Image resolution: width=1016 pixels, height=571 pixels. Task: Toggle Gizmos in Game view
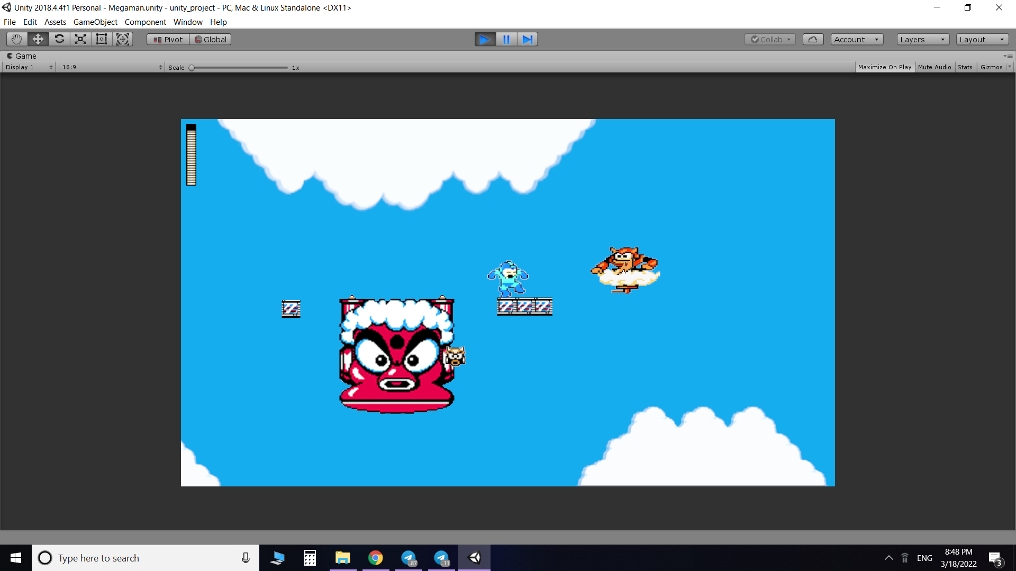(991, 67)
